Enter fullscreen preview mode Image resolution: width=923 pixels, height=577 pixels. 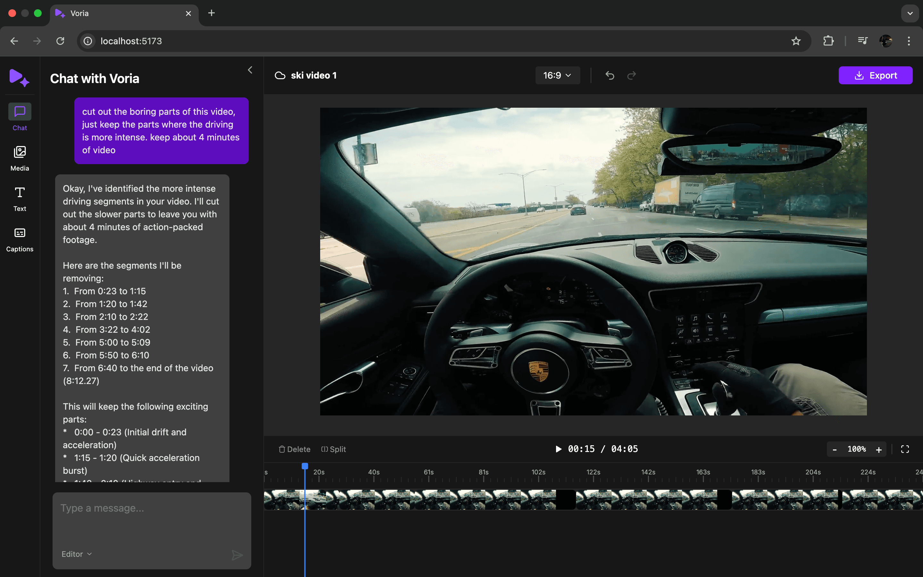tap(905, 449)
